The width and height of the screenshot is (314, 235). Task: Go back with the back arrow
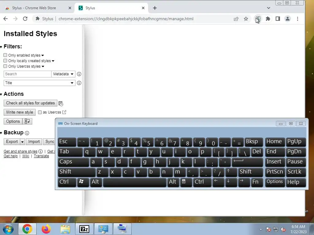(x=6, y=19)
